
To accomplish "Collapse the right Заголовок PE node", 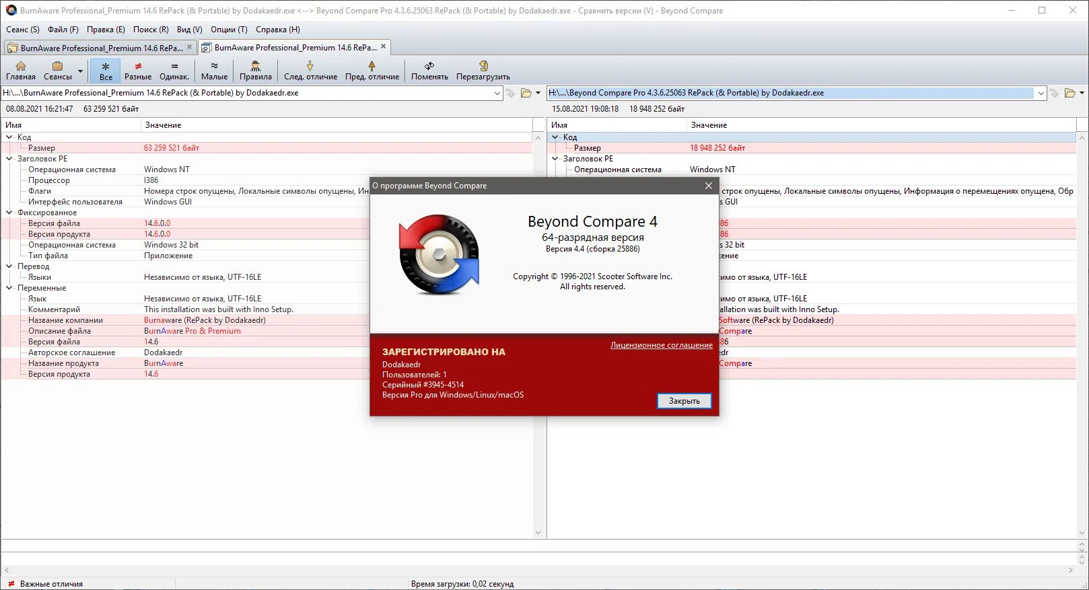I will pos(555,159).
